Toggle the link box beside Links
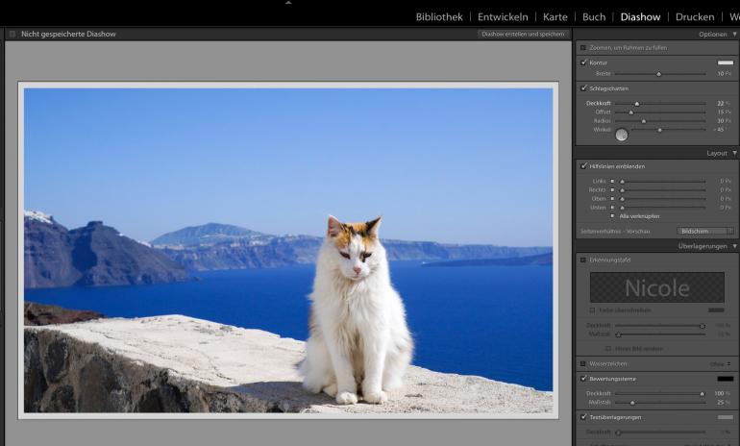This screenshot has height=446, width=740. (612, 182)
